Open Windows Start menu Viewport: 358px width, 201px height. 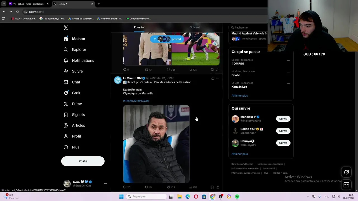(x=121, y=197)
